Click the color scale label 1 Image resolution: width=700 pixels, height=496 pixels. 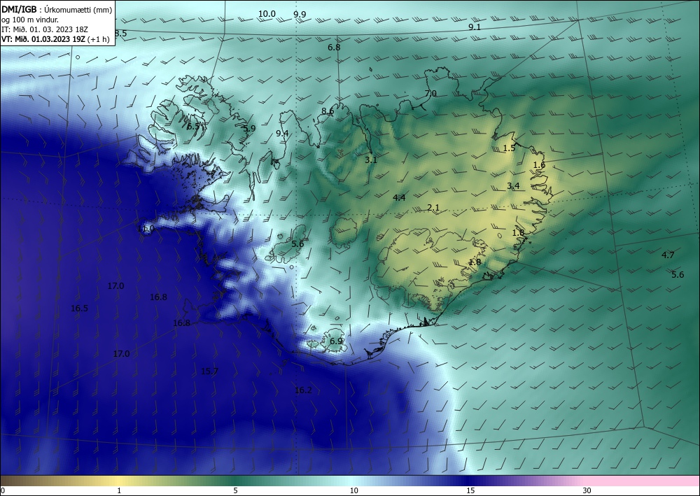[x=119, y=490]
